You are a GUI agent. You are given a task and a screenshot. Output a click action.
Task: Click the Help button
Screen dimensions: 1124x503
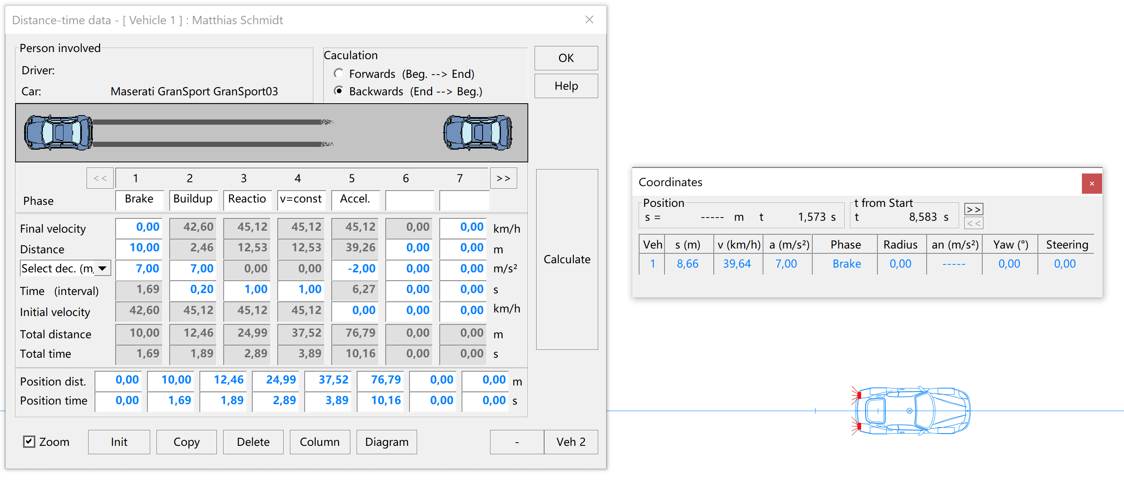click(566, 86)
